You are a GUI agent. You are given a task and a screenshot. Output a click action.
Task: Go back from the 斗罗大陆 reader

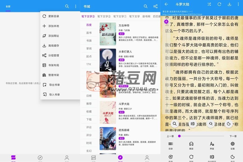(x=166, y=4)
